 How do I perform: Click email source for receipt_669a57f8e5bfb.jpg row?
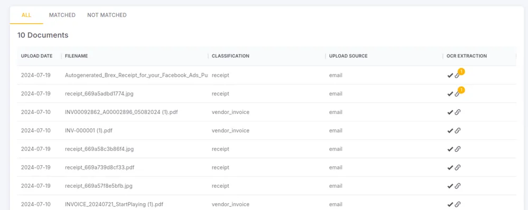pos(336,186)
